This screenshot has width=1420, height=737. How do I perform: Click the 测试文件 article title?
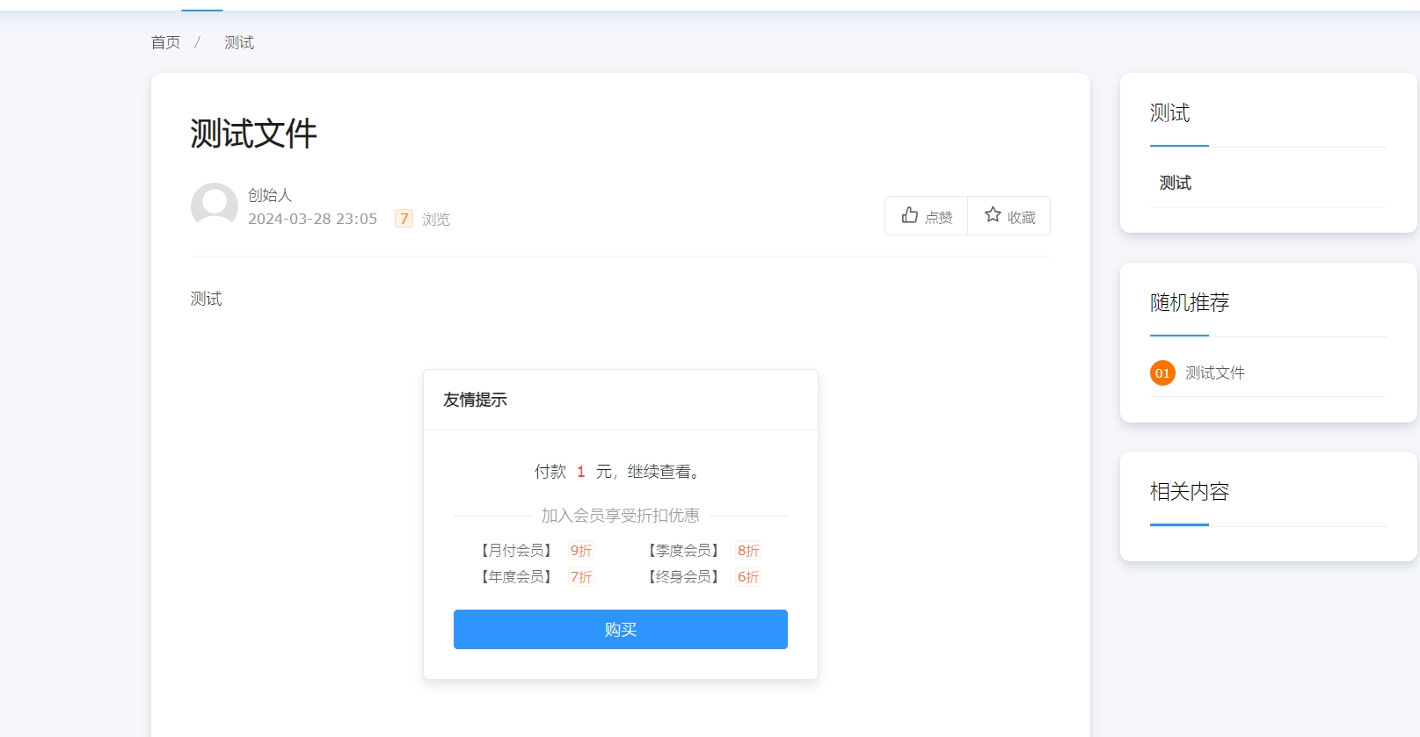point(254,134)
